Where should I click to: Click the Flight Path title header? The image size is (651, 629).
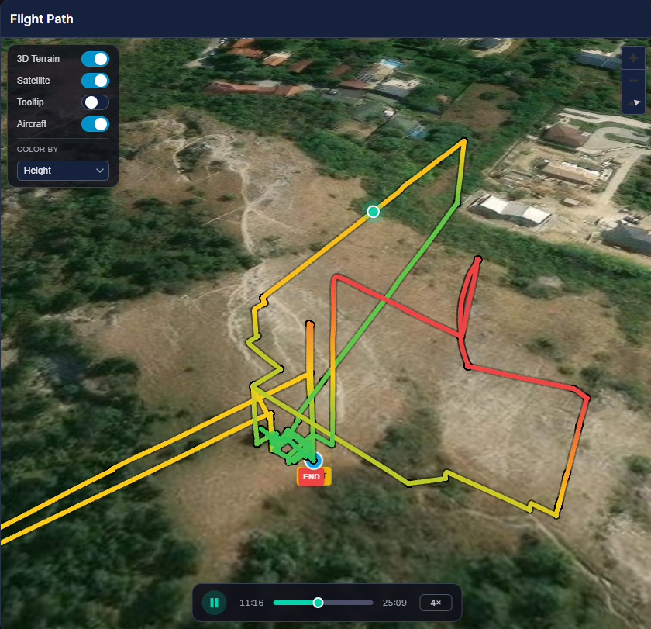point(41,19)
